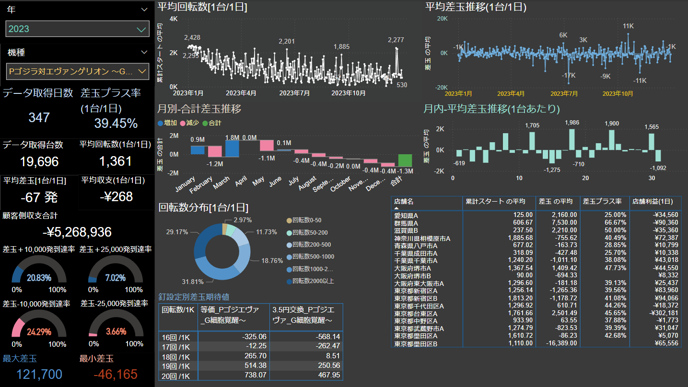Collapse the 年 slicer header chevron
The image size is (688, 387).
144,10
